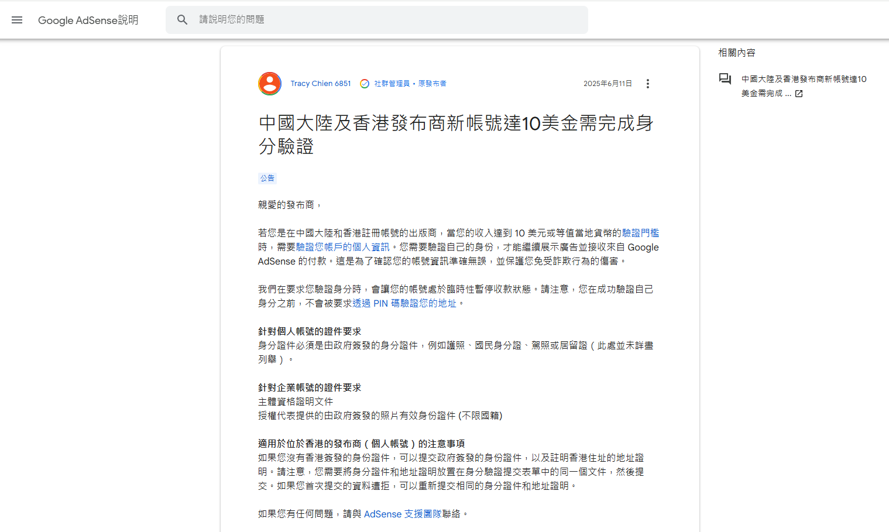Click the search magnifier icon
The width and height of the screenshot is (889, 532).
coord(183,20)
